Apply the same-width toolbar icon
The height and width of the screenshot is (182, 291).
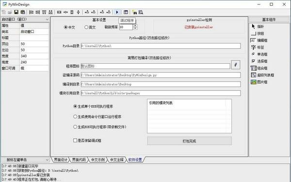[59, 12]
